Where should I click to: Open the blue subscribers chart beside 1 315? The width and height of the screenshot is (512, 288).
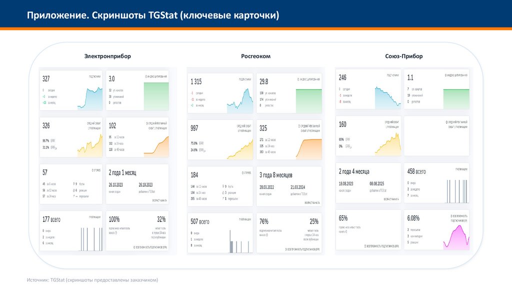pyautogui.click(x=239, y=101)
